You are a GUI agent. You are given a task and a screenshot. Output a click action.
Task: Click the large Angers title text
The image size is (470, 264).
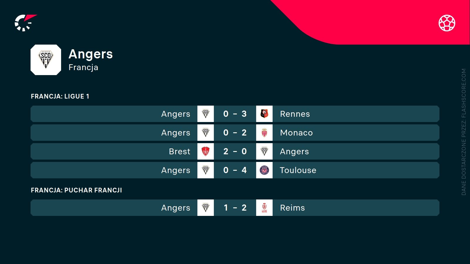(90, 54)
